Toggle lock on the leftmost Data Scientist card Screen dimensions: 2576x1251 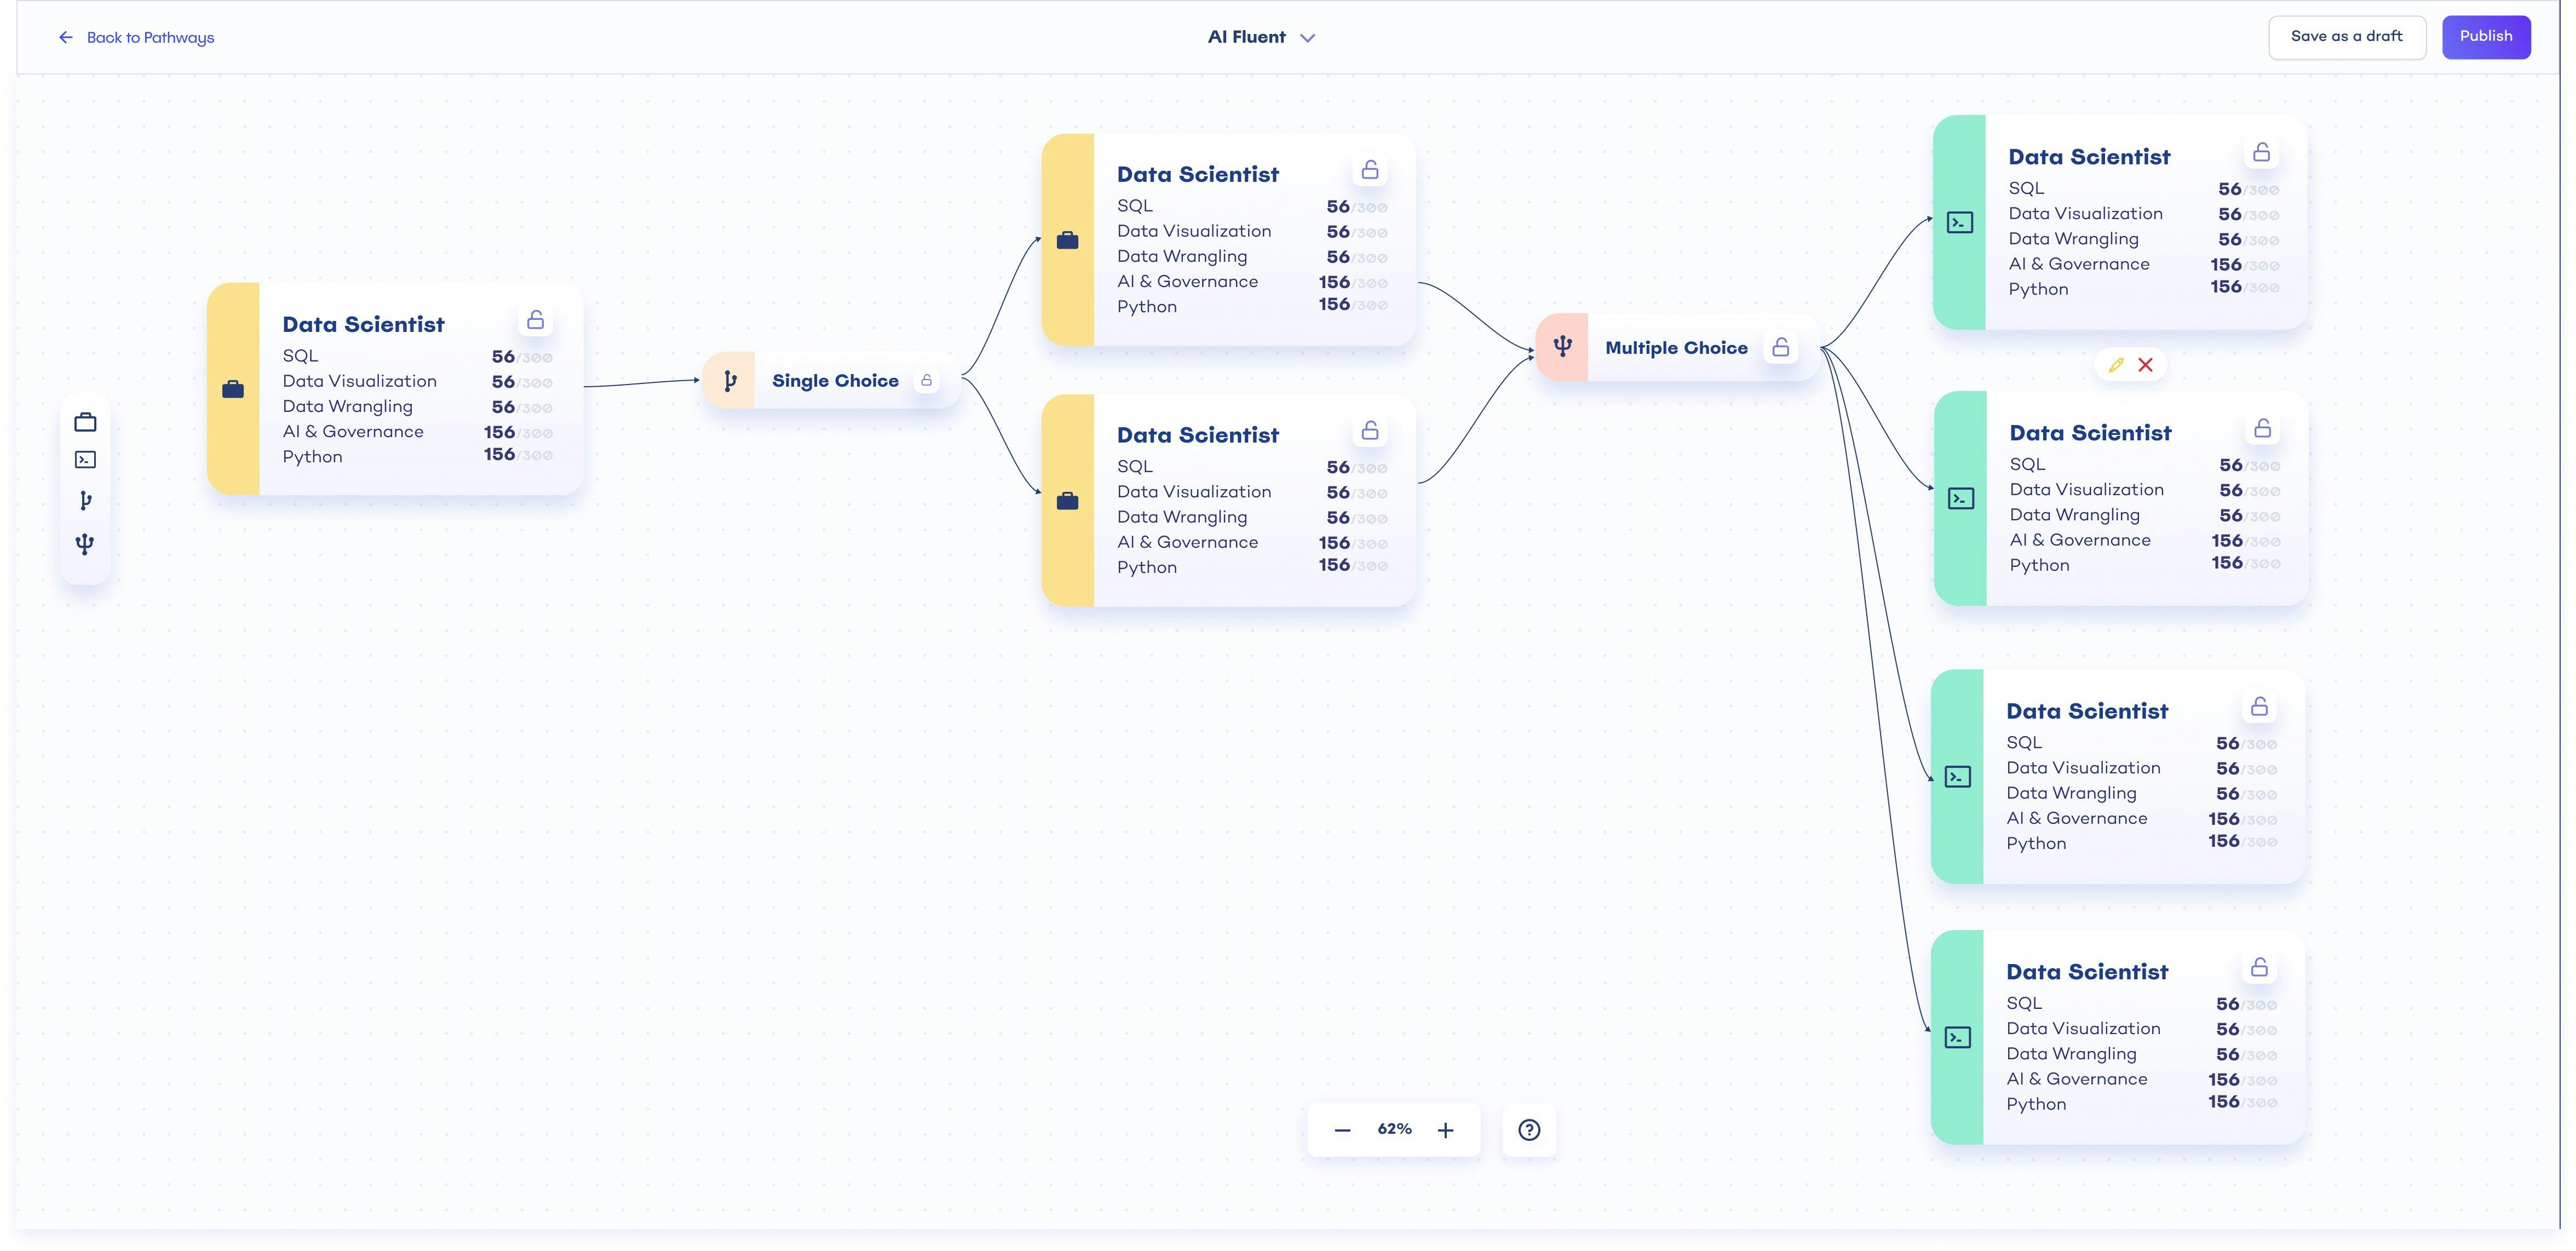[x=535, y=320]
